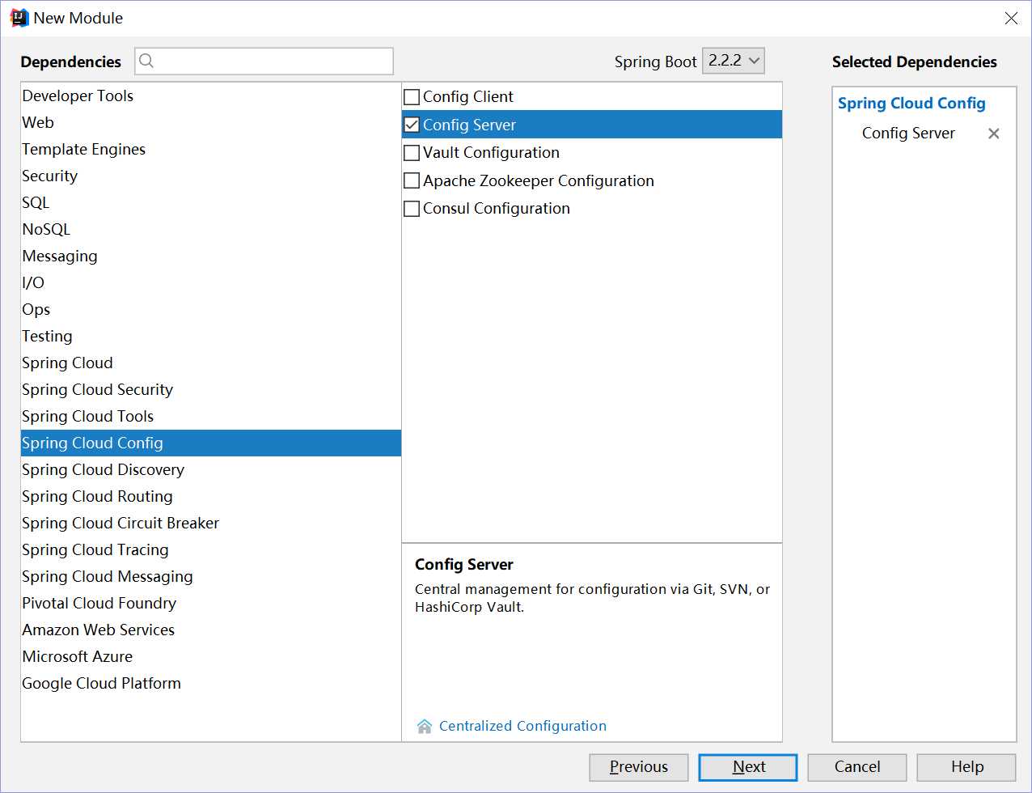Select the Spring Cloud Tracing category
The image size is (1032, 793).
(x=211, y=549)
